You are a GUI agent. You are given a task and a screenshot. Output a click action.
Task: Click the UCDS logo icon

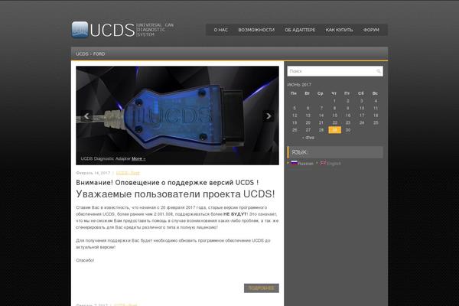[x=80, y=30]
